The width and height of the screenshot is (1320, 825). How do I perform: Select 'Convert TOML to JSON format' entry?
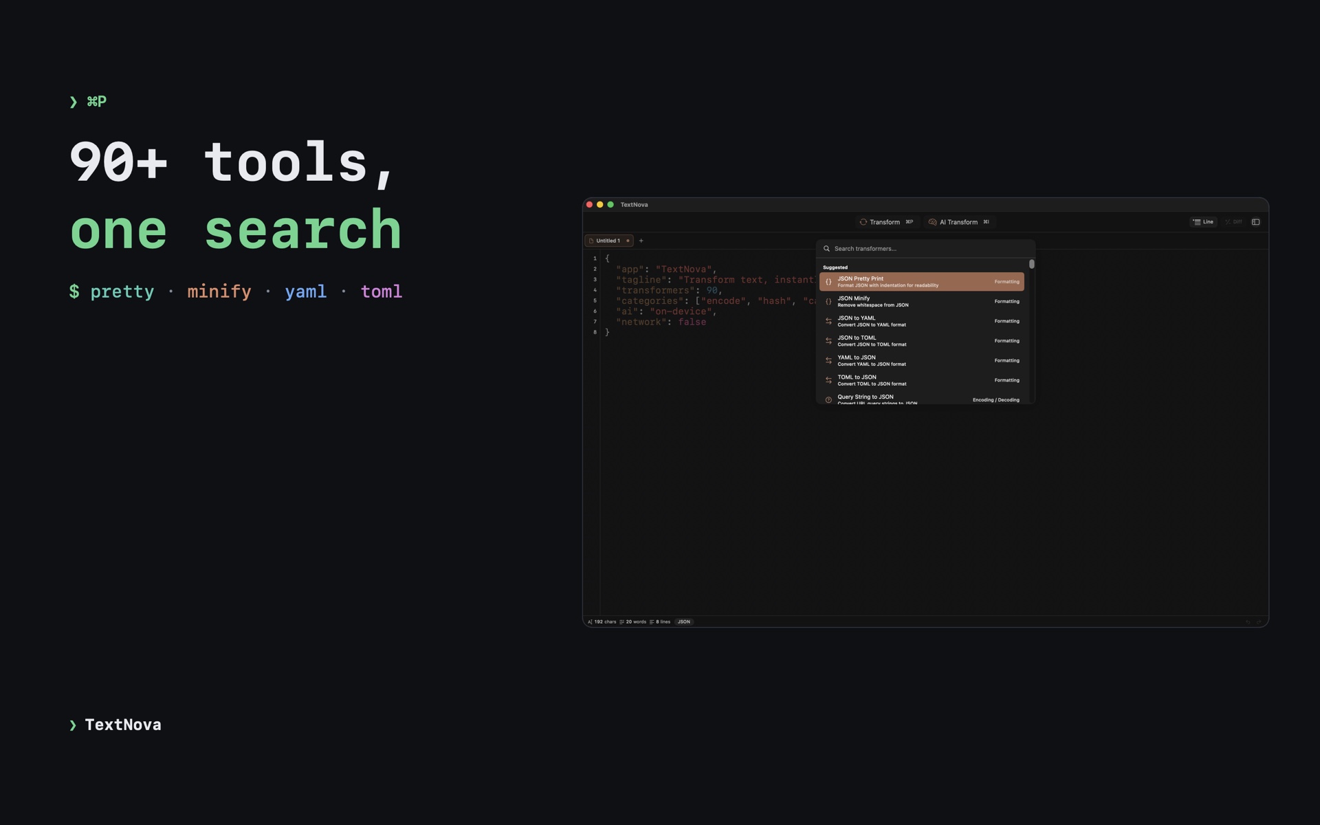922,380
